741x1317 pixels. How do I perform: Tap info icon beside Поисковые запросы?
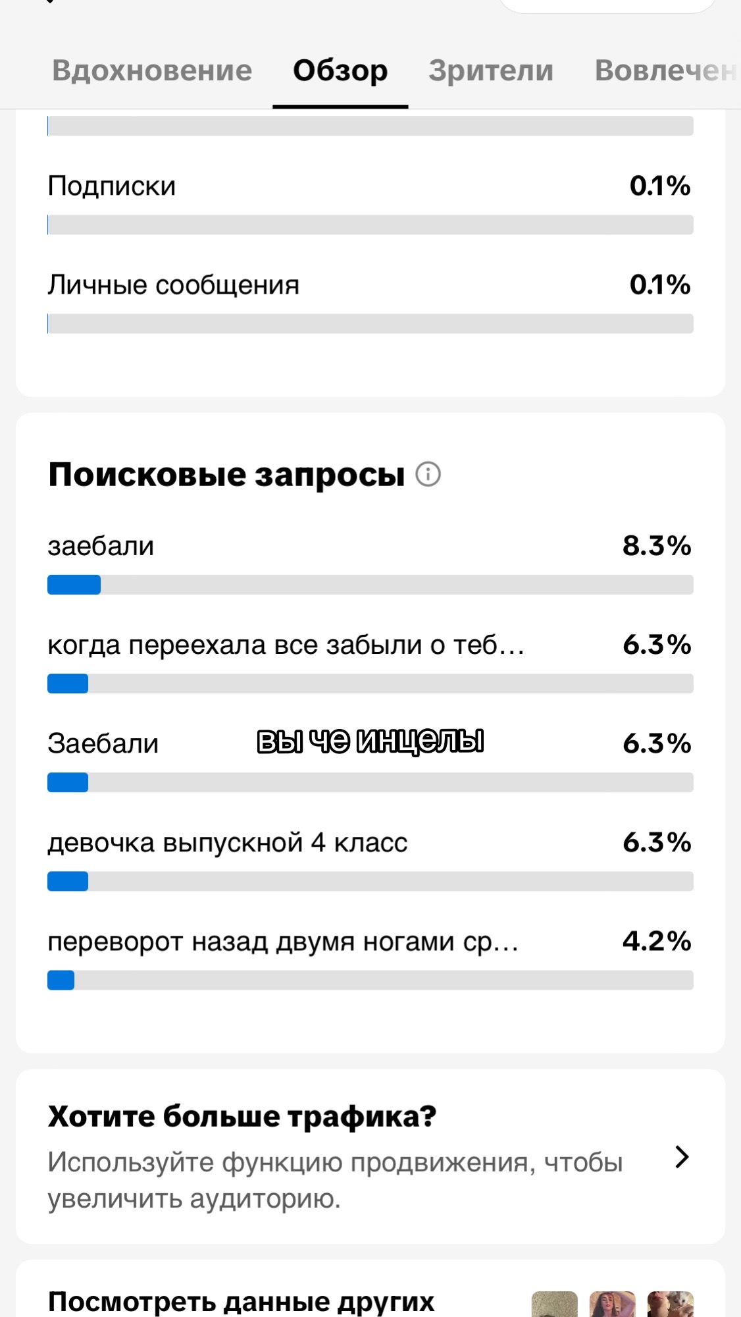tap(428, 474)
